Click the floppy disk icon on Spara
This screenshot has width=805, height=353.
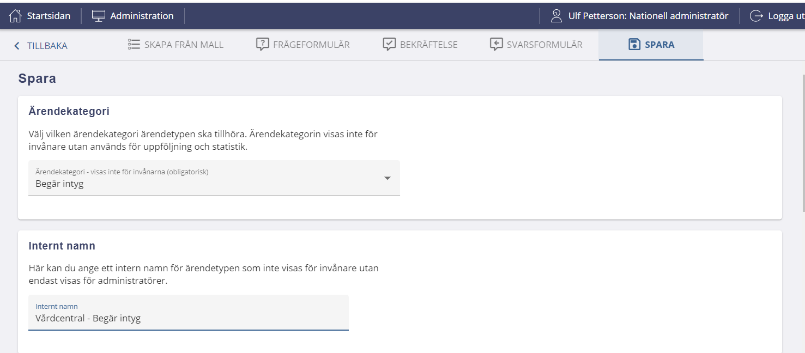pyautogui.click(x=634, y=45)
